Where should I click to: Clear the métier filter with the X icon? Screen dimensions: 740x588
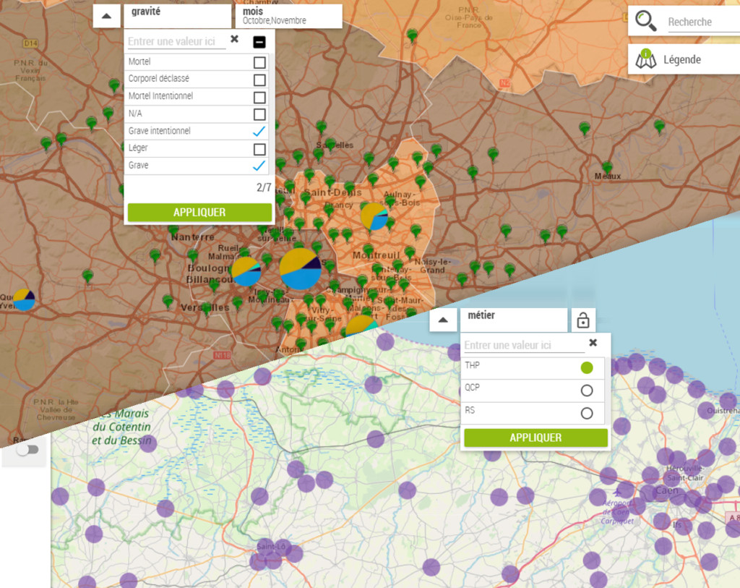point(593,343)
